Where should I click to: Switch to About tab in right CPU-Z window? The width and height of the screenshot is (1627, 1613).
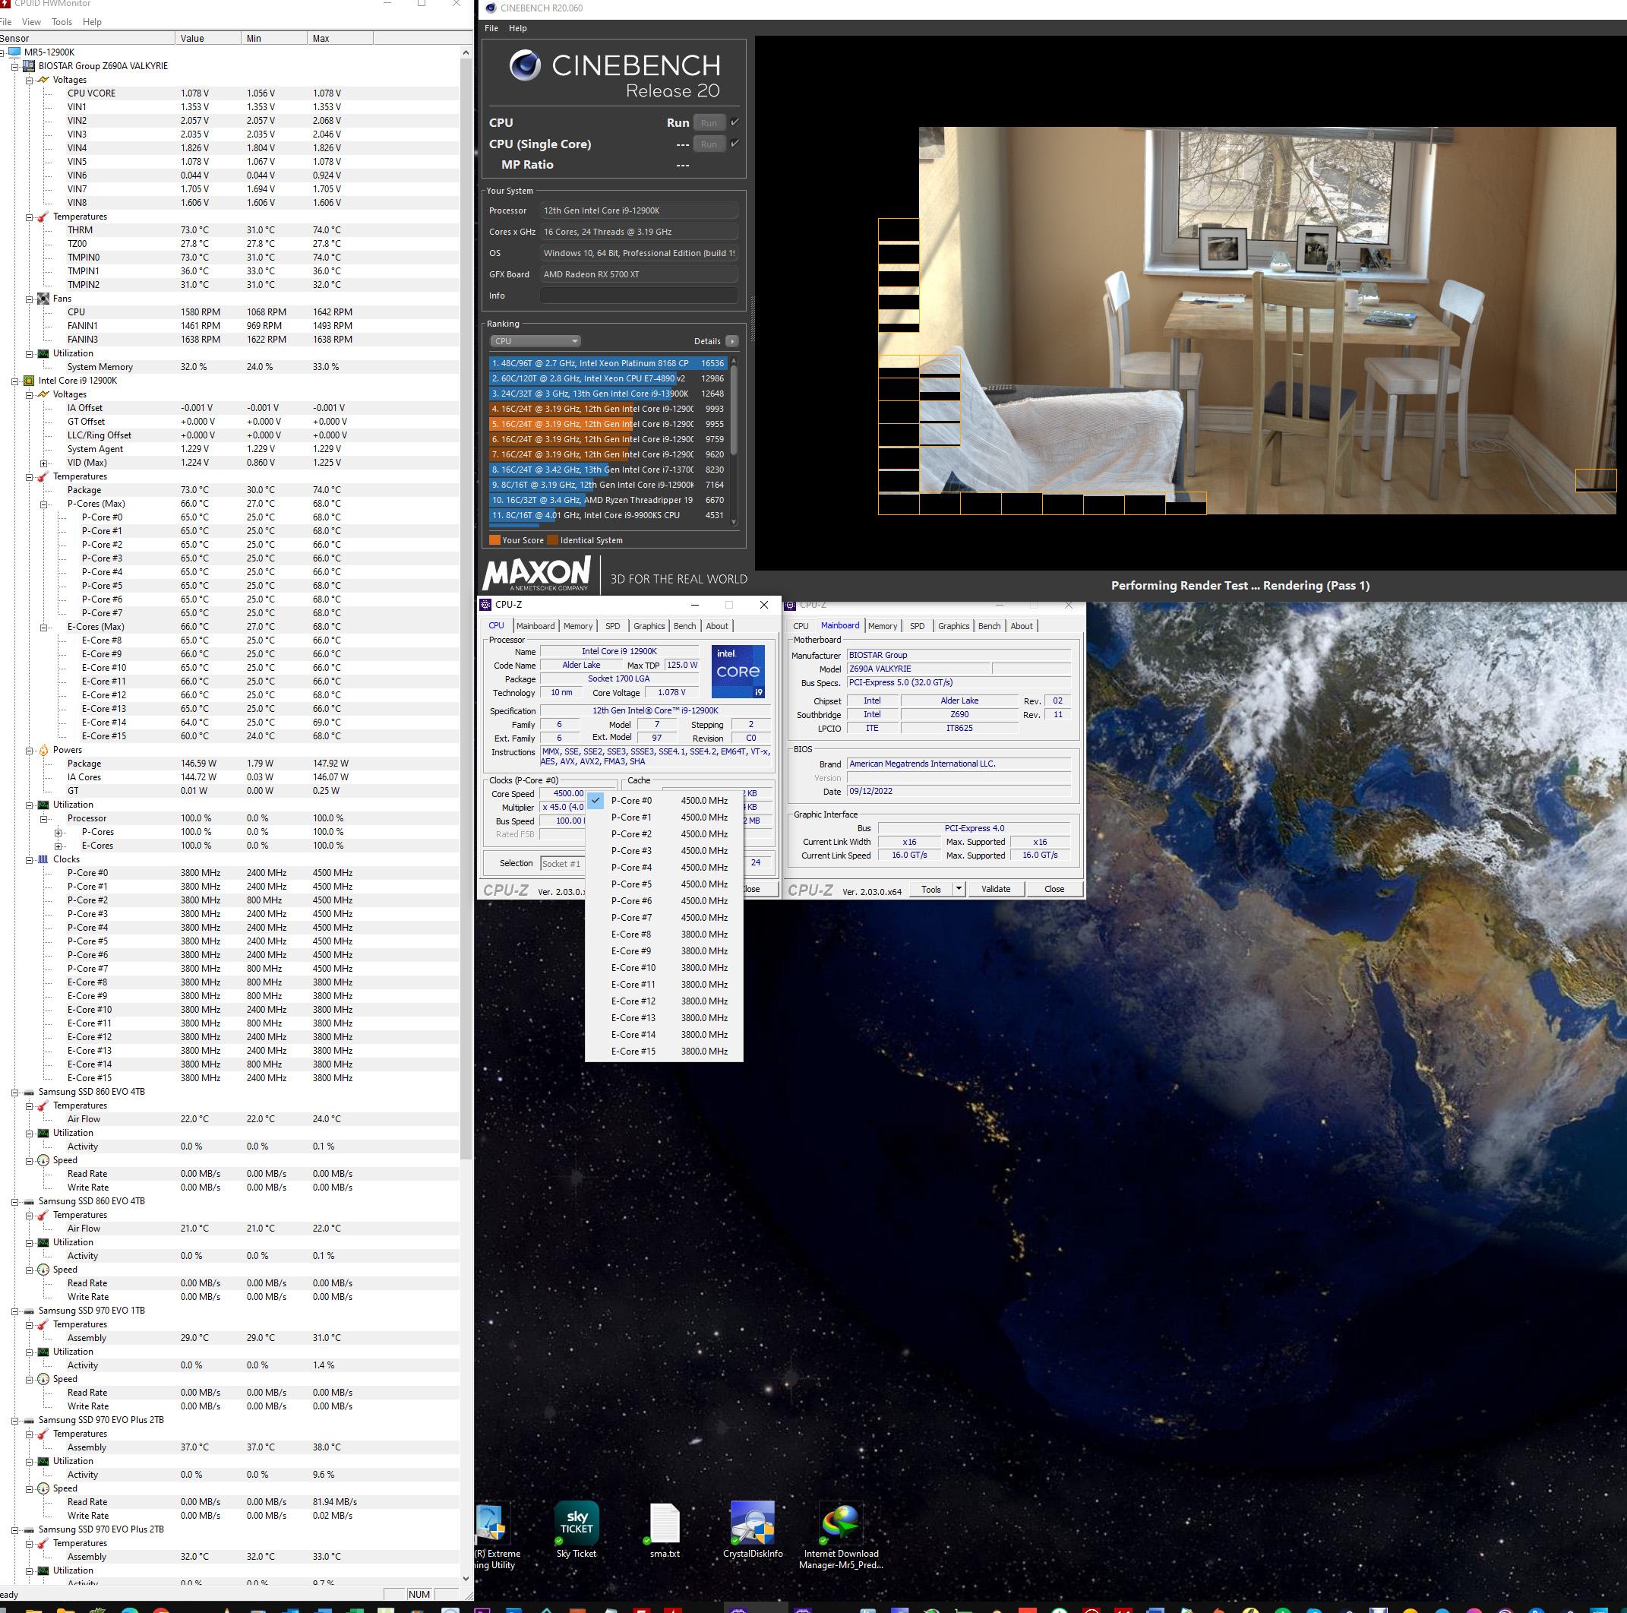(1022, 626)
